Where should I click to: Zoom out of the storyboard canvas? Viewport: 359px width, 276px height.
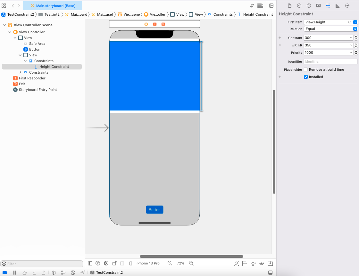[170, 263]
